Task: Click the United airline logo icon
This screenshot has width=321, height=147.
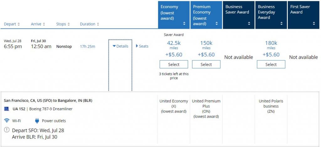Action: click(7, 109)
